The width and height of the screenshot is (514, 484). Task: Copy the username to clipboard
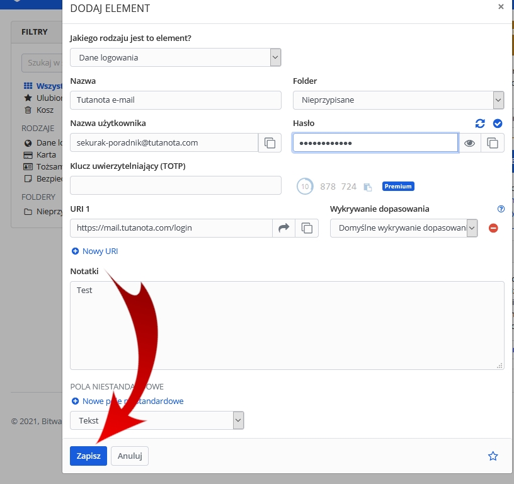coord(270,143)
